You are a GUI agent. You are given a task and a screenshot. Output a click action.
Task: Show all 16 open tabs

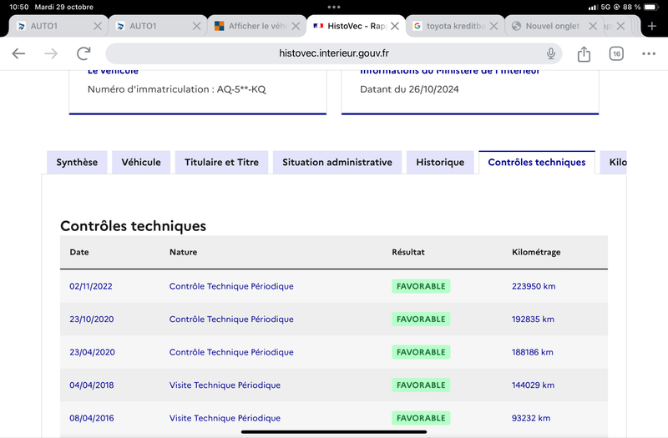(x=616, y=53)
